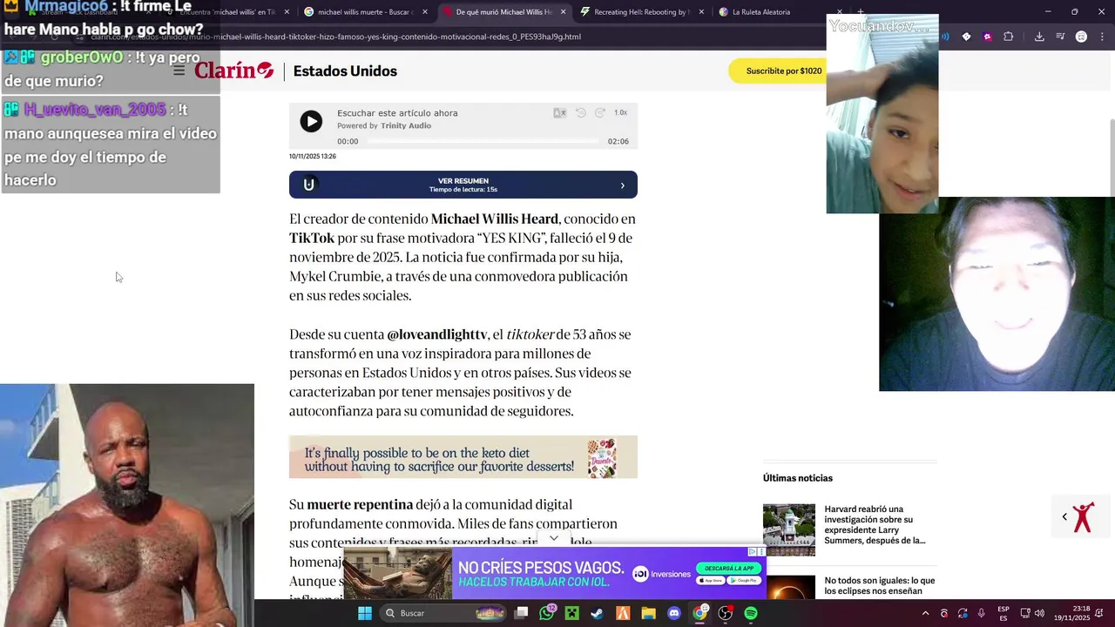Open File Explorer folder on taskbar
Viewport: 1115px width, 627px height.
pos(648,613)
